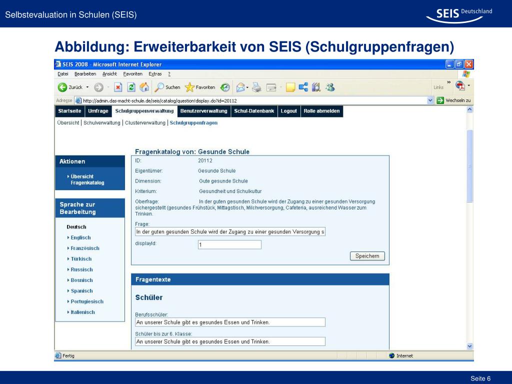512x384 pixels.
Task: Switch to the Startseite tab
Action: [69, 111]
